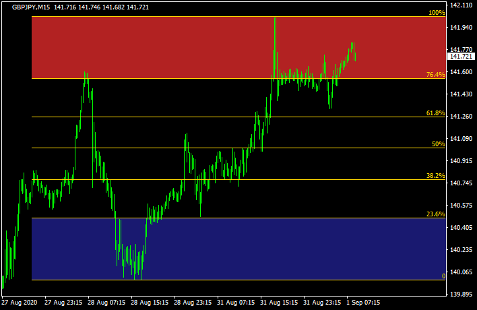Screen dimensions: 477x310
Task: Click the 139.895 price scale label
Action: (462, 294)
